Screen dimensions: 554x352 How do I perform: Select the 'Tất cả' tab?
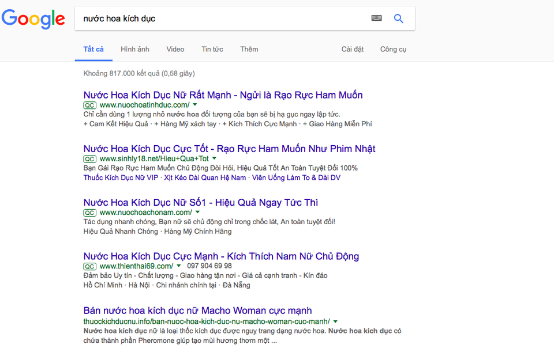pyautogui.click(x=93, y=50)
